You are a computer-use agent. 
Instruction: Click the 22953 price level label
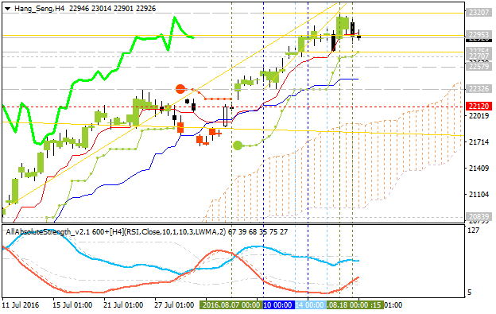pyautogui.click(x=479, y=34)
